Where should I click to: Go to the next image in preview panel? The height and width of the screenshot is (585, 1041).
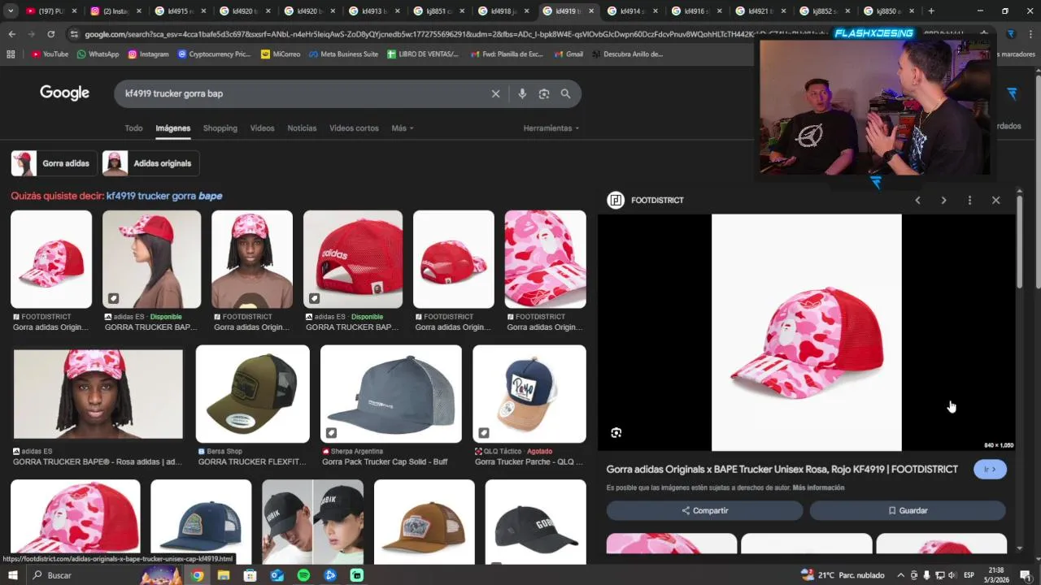(x=943, y=200)
